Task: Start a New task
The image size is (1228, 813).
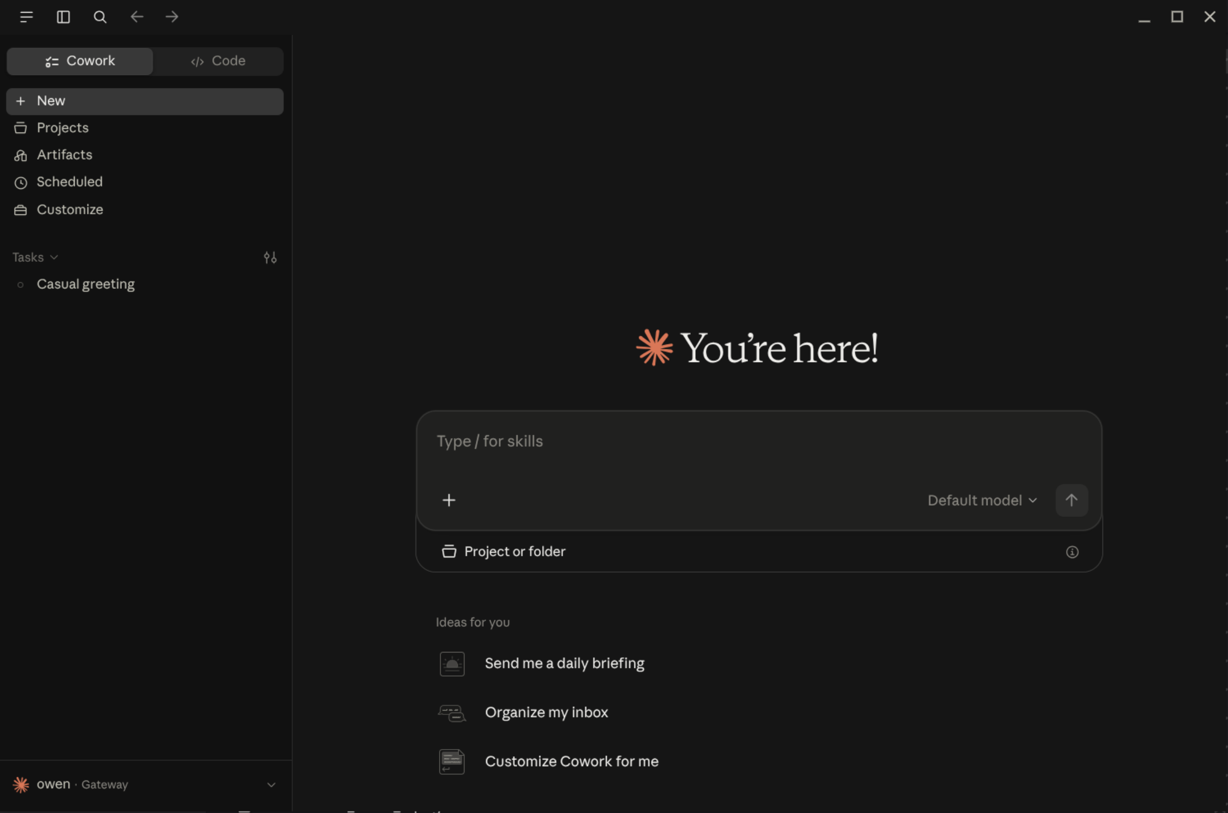Action: pyautogui.click(x=145, y=101)
